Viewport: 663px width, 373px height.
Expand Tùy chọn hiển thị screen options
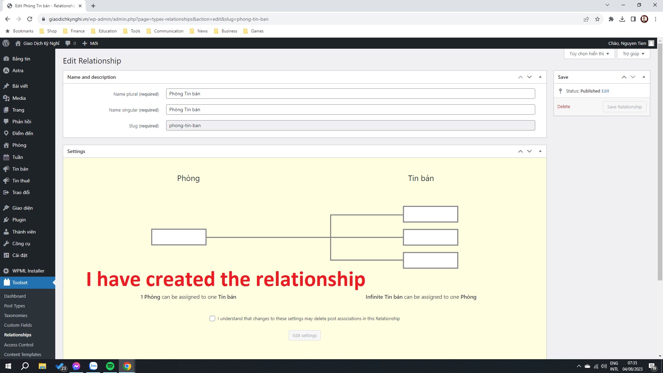589,54
